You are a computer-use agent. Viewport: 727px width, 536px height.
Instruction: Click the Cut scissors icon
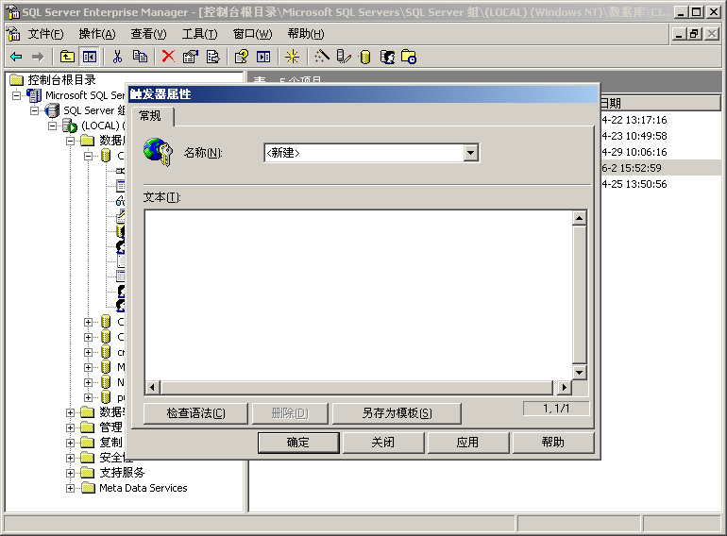[x=117, y=57]
